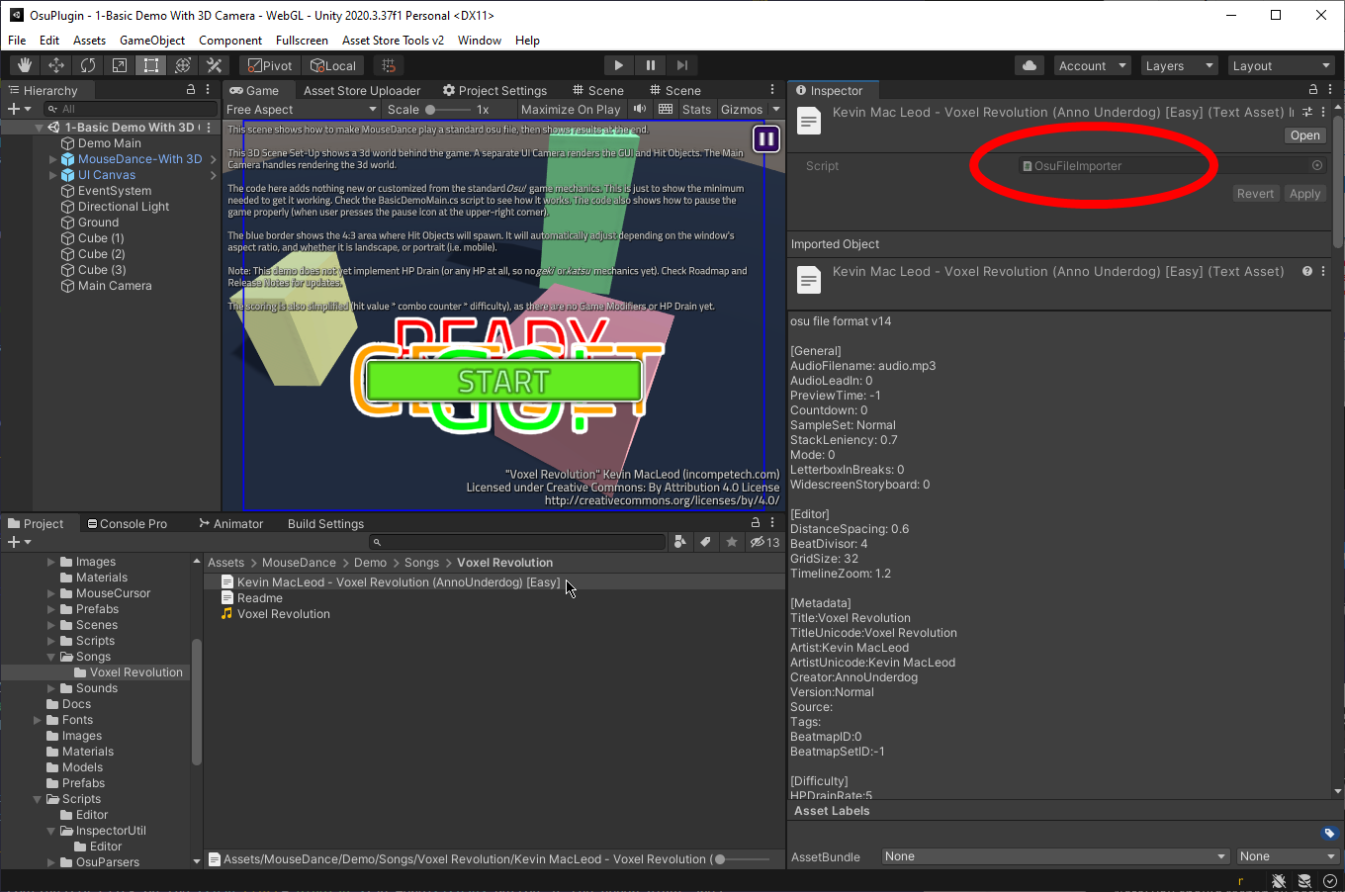Open the object picker next to OsuFileImporter
This screenshot has height=892, width=1345.
pos(1317,165)
